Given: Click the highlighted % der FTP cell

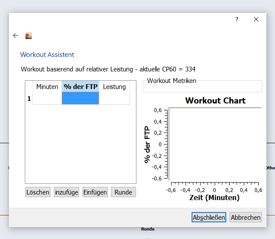Looking at the screenshot, I should coord(80,98).
